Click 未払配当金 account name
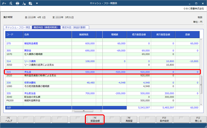 (x=30, y=93)
